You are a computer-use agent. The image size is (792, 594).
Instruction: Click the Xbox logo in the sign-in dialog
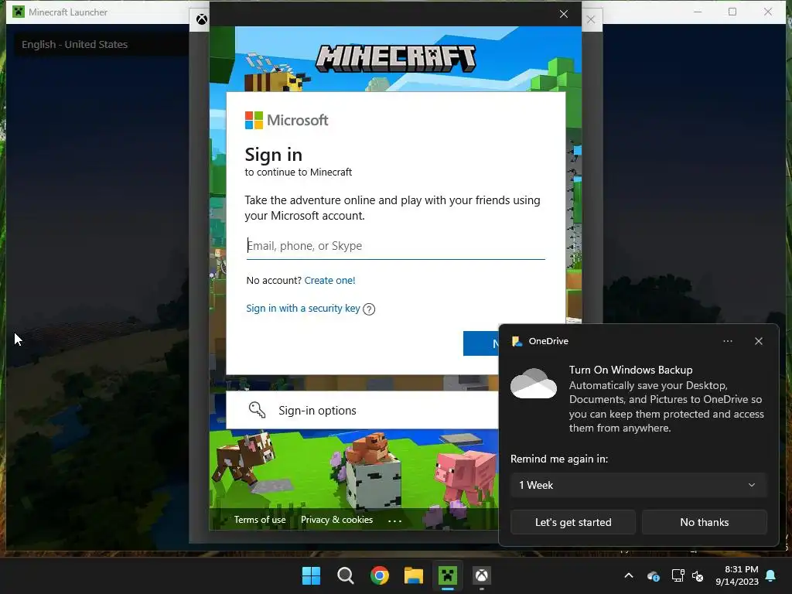tap(202, 19)
